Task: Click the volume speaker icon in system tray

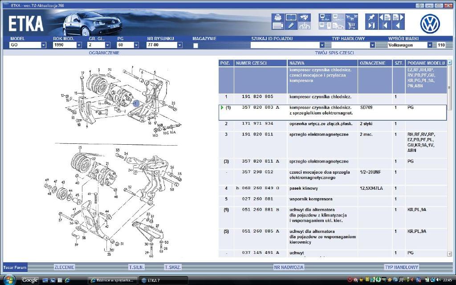Action: pyautogui.click(x=438, y=280)
